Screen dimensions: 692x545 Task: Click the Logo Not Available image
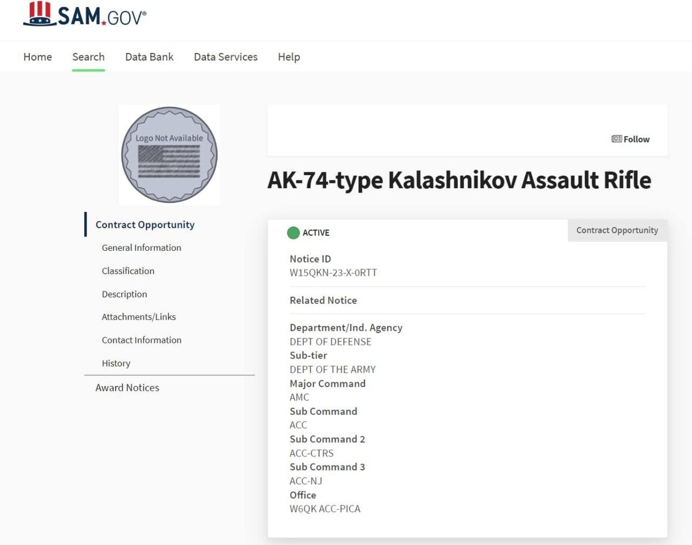pyautogui.click(x=170, y=155)
